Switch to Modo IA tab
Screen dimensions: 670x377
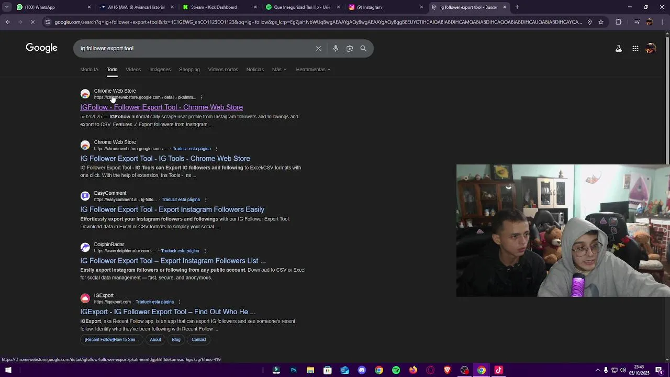click(x=89, y=70)
